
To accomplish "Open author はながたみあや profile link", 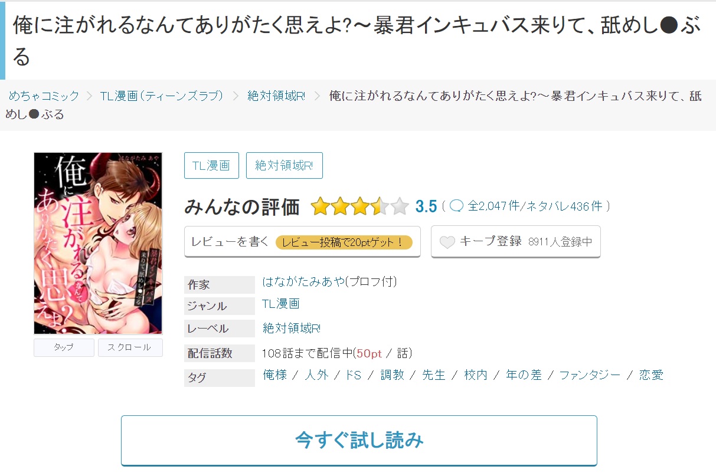I will (329, 281).
